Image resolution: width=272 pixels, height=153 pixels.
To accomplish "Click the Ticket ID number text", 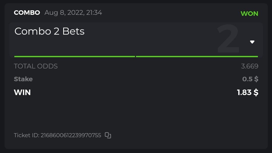I will coord(71,135).
